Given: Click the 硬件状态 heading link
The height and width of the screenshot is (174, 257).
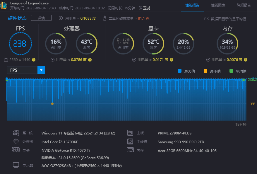Looking at the screenshot, I should [17, 18].
